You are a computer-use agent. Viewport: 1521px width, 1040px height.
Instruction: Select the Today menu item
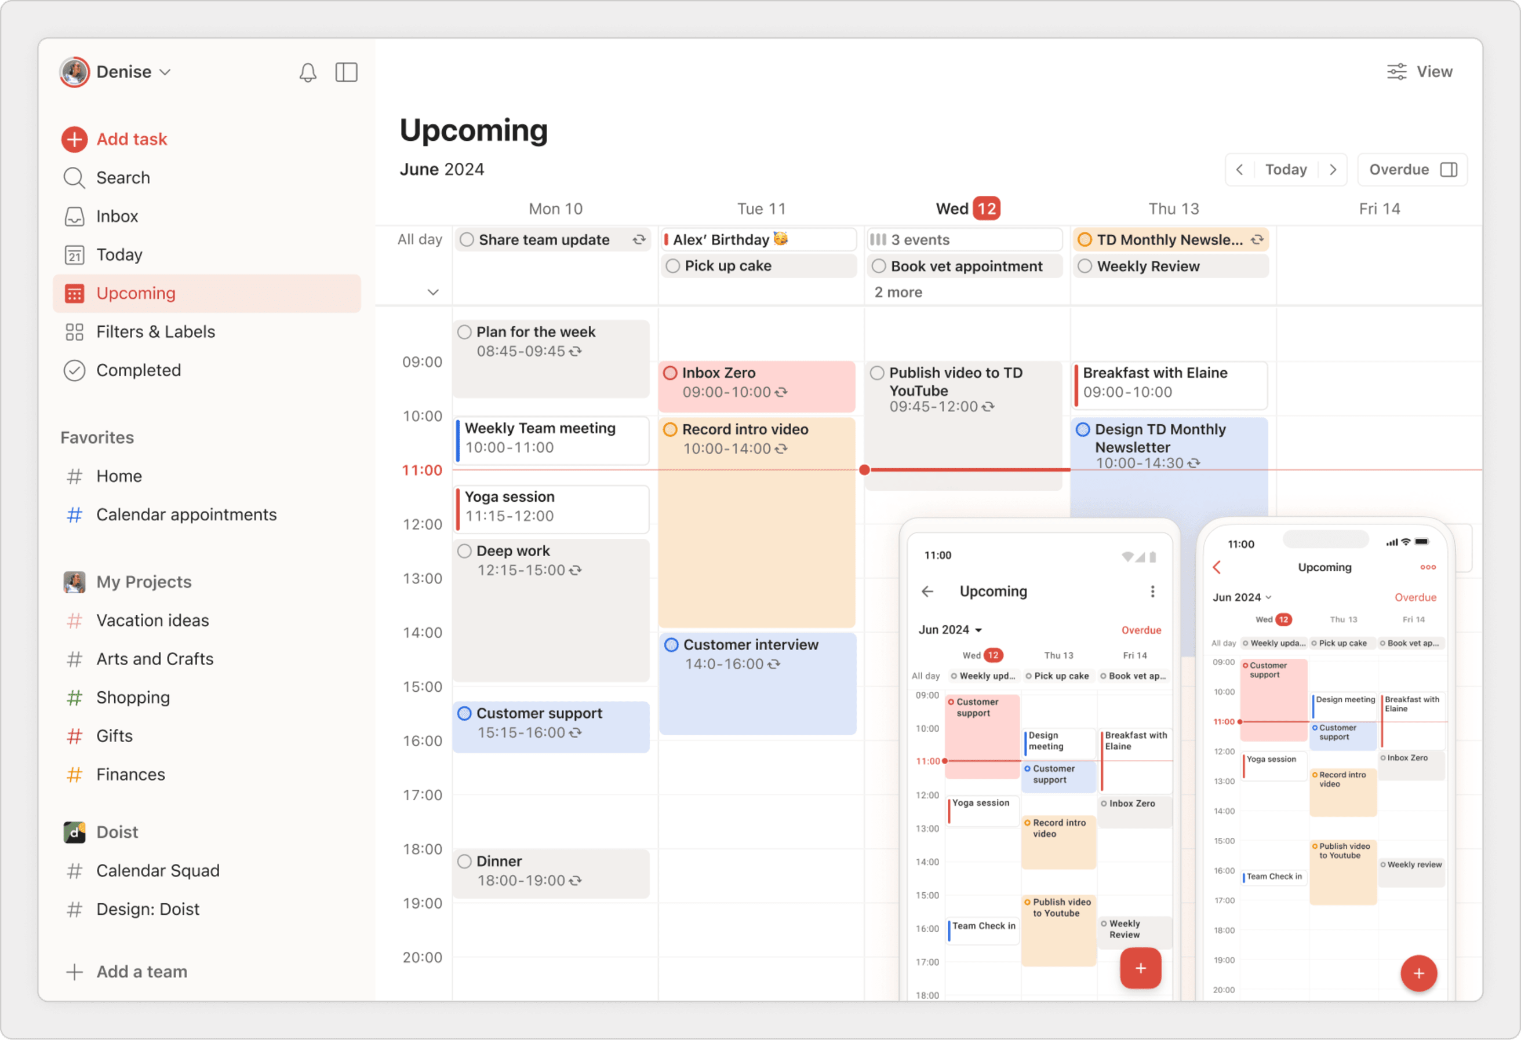point(119,253)
